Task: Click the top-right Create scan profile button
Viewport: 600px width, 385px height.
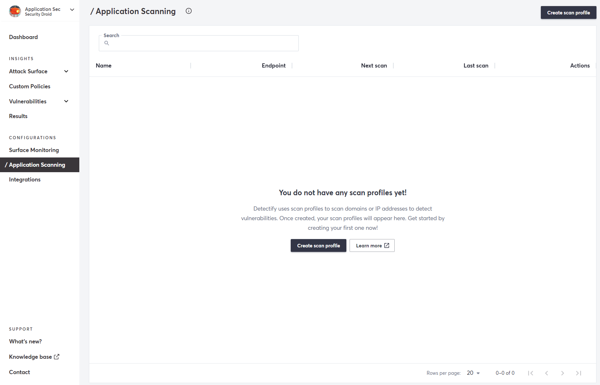Action: [x=568, y=12]
